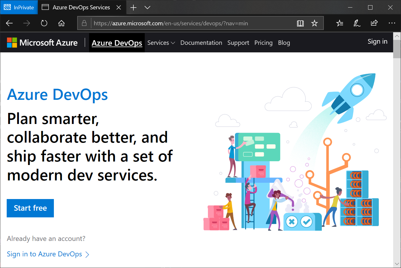Click the page scrollbar down arrow

[x=397, y=264]
